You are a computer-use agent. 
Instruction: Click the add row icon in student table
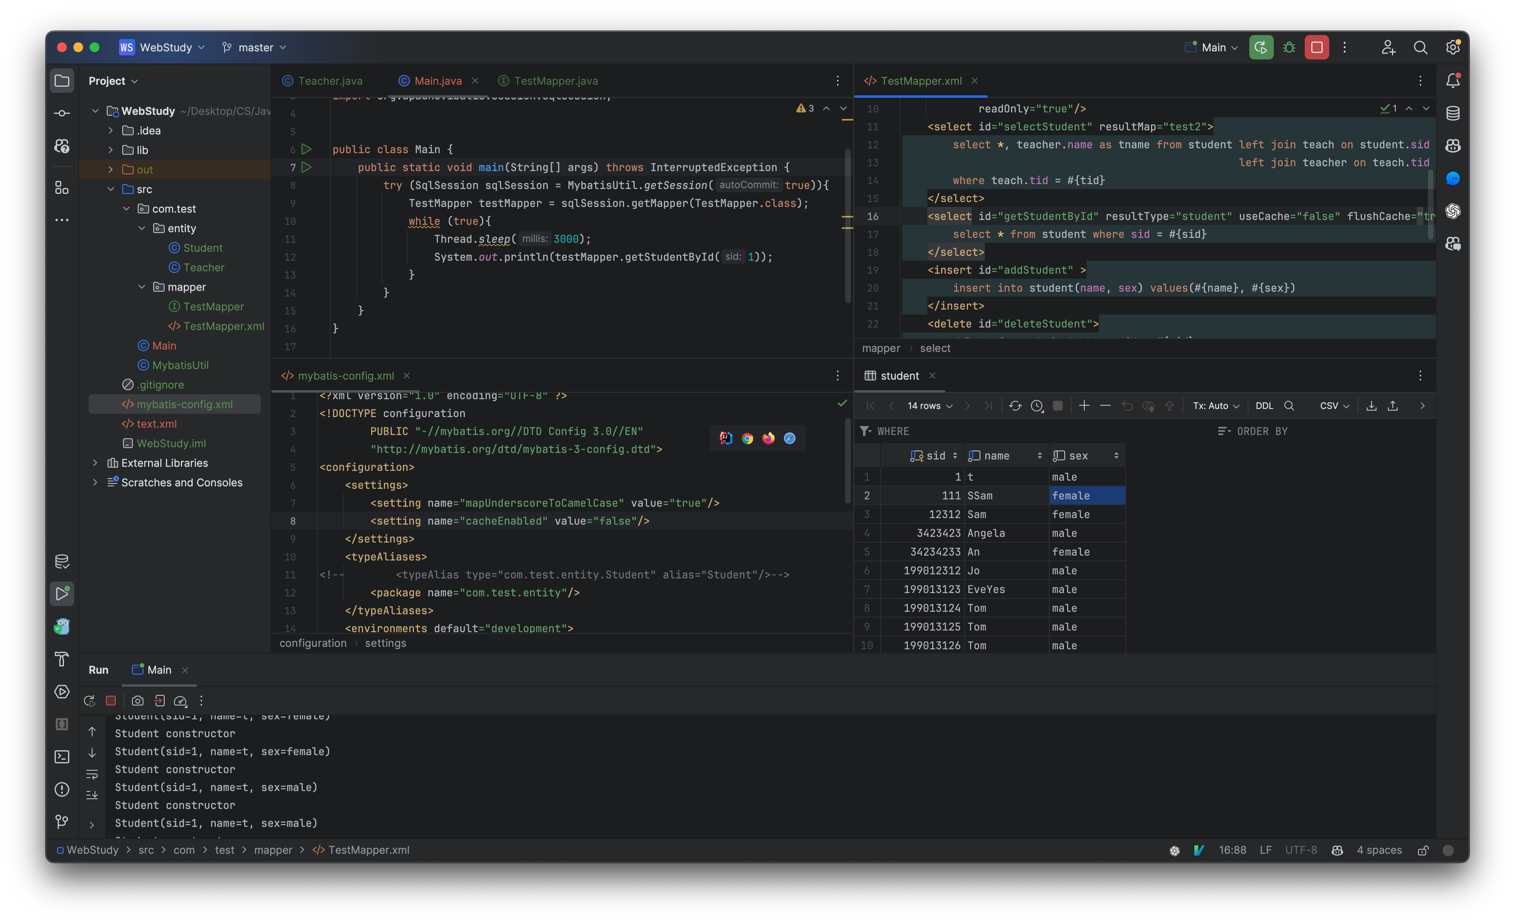(1083, 405)
